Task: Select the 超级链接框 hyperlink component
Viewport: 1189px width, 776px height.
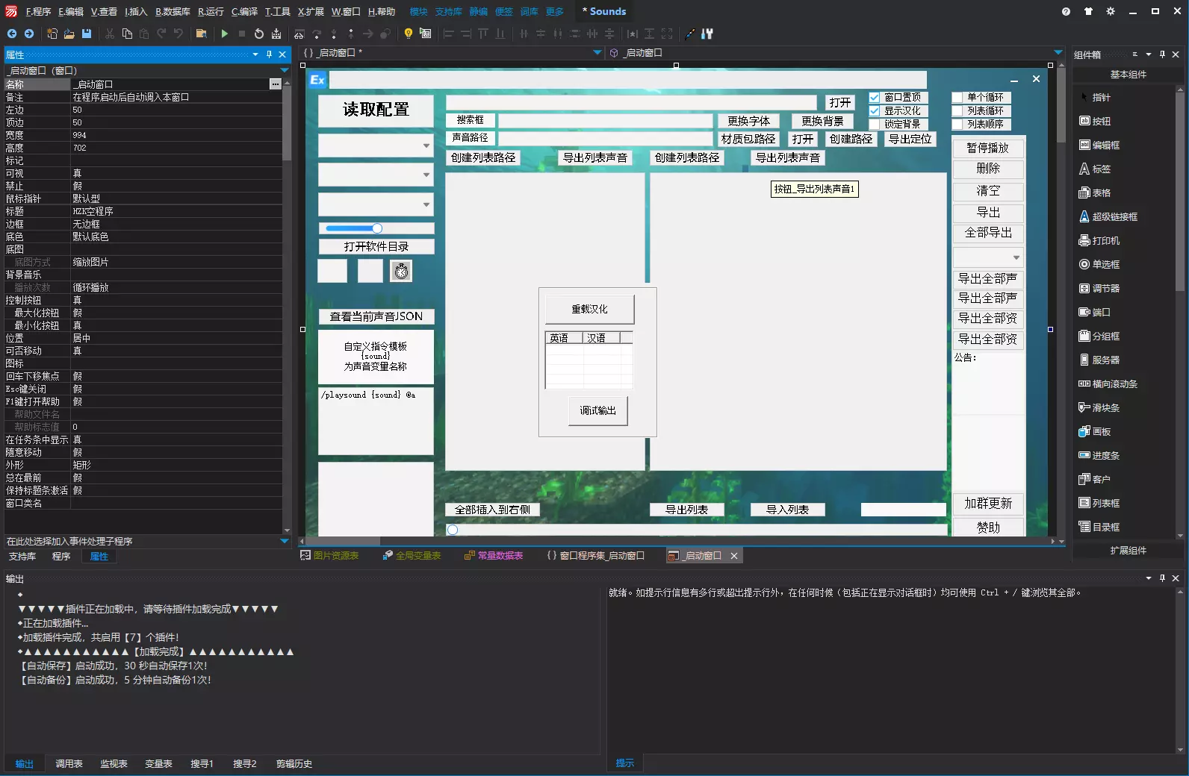Action: point(1109,216)
